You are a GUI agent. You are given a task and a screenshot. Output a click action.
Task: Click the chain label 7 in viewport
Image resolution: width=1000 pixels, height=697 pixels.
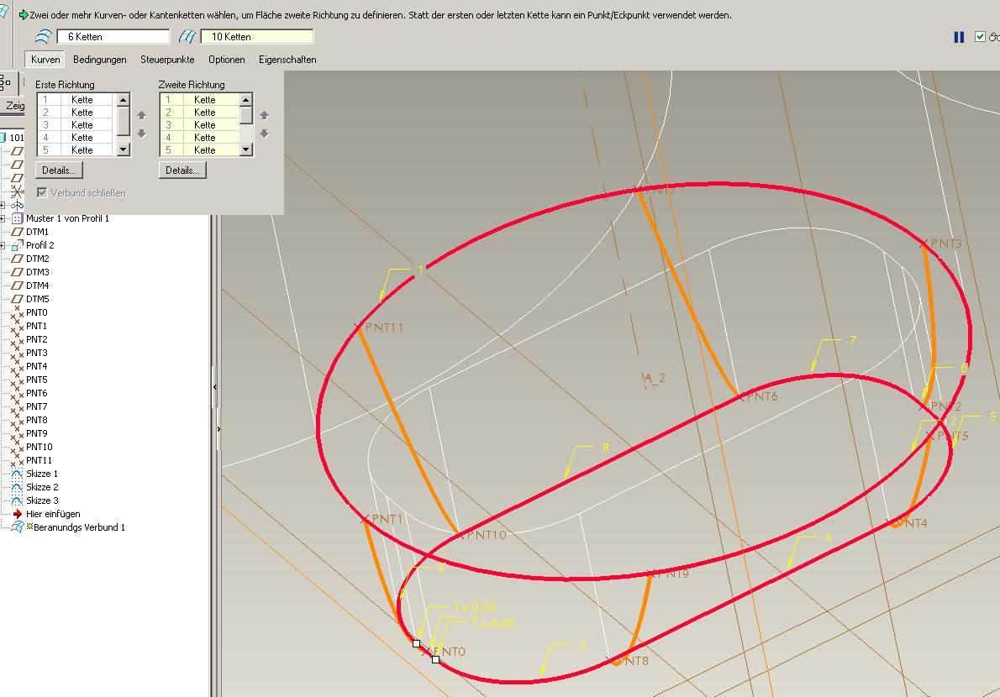[853, 341]
